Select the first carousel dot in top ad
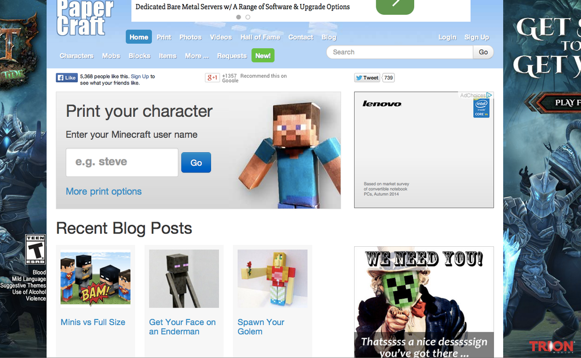The width and height of the screenshot is (581, 358). [239, 17]
